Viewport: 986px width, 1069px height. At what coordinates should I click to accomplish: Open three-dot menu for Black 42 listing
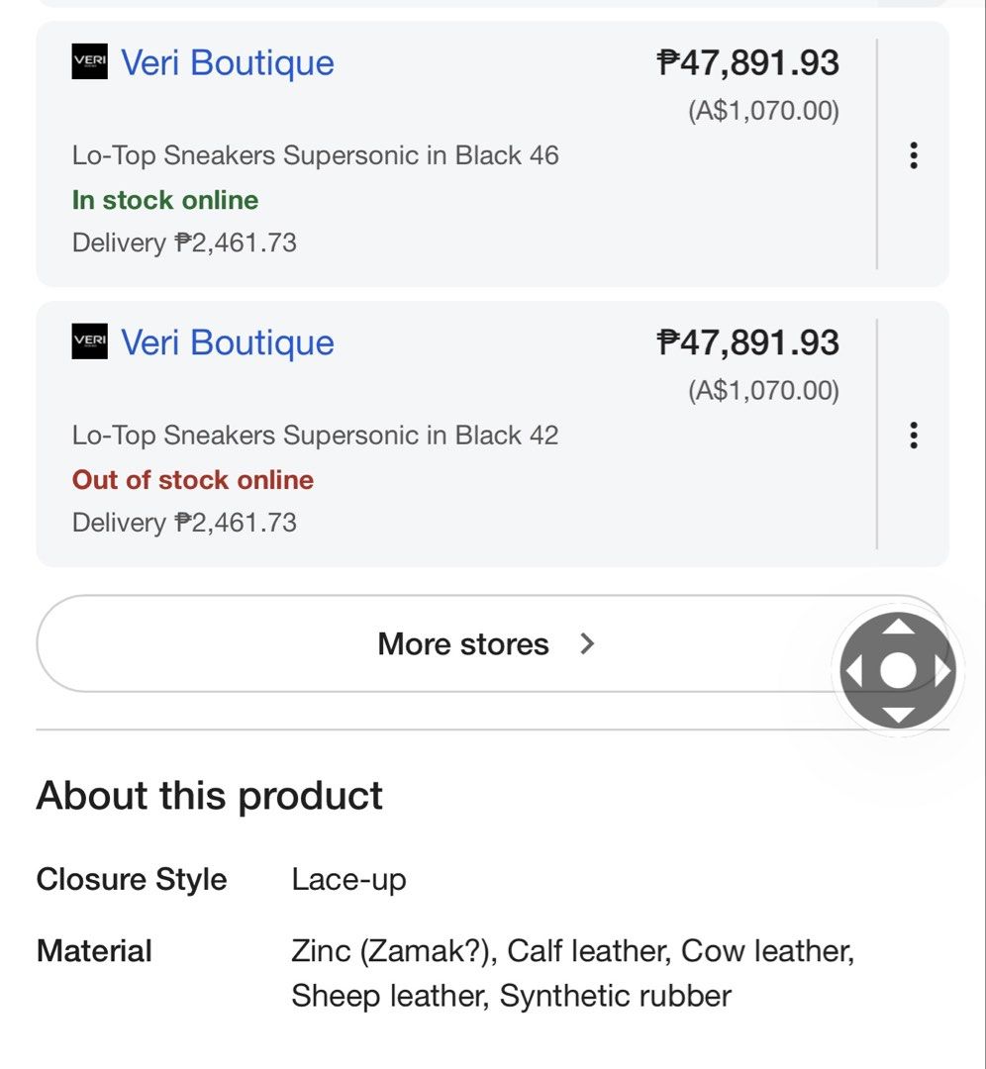pos(914,435)
